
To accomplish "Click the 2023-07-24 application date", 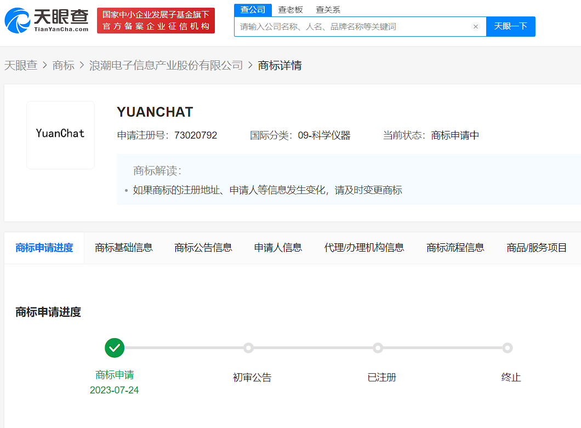I will tap(115, 390).
